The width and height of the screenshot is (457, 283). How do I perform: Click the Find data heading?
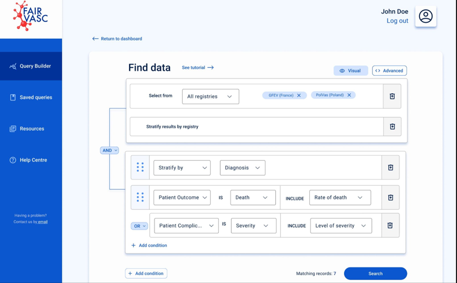pos(149,67)
